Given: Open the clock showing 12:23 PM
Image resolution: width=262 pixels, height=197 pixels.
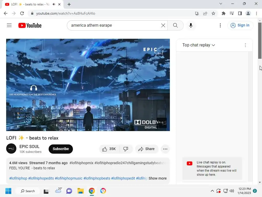Looking at the screenshot, I should tap(244, 191).
